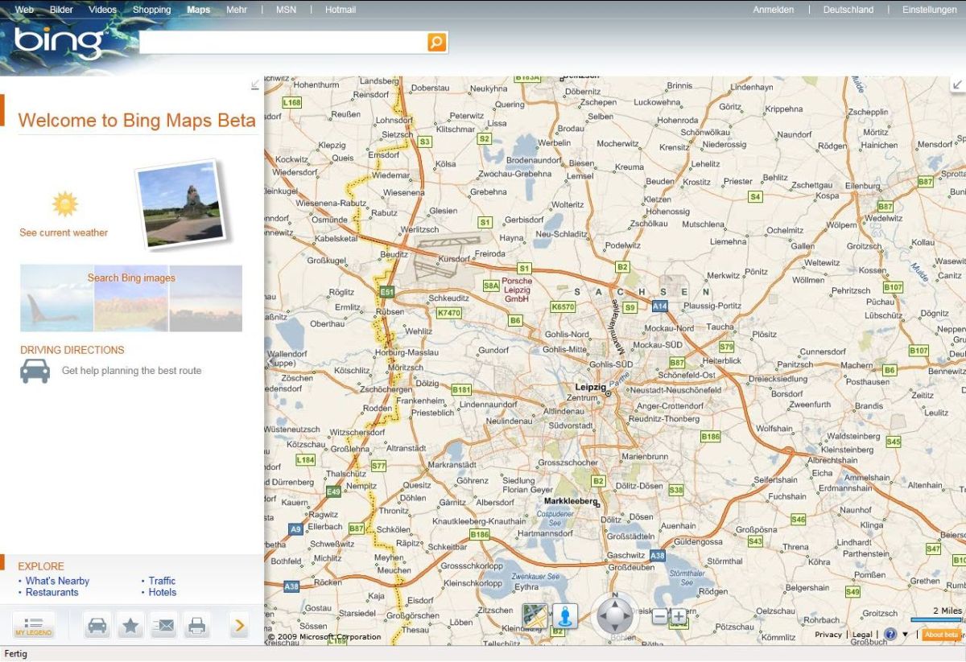
Task: Open the My Legend panel
Action: pos(33,625)
